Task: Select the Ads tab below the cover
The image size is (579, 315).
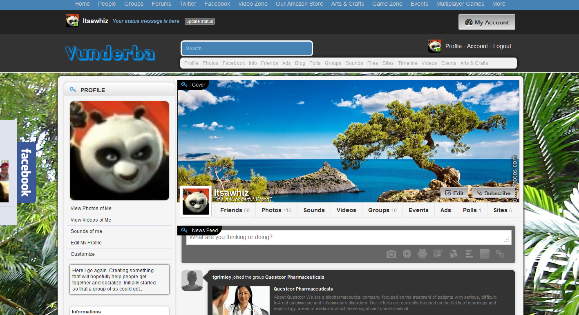Action: pyautogui.click(x=446, y=210)
